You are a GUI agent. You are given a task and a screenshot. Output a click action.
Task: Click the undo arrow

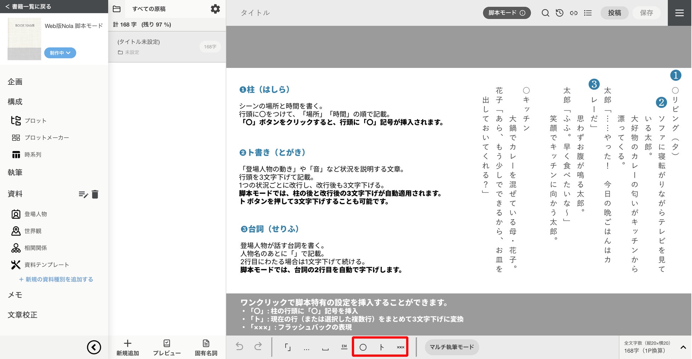(x=240, y=347)
